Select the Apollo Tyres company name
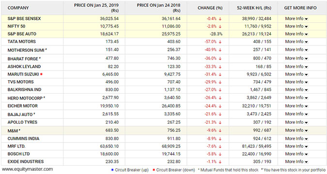The width and height of the screenshot is (327, 174). click(x=22, y=122)
